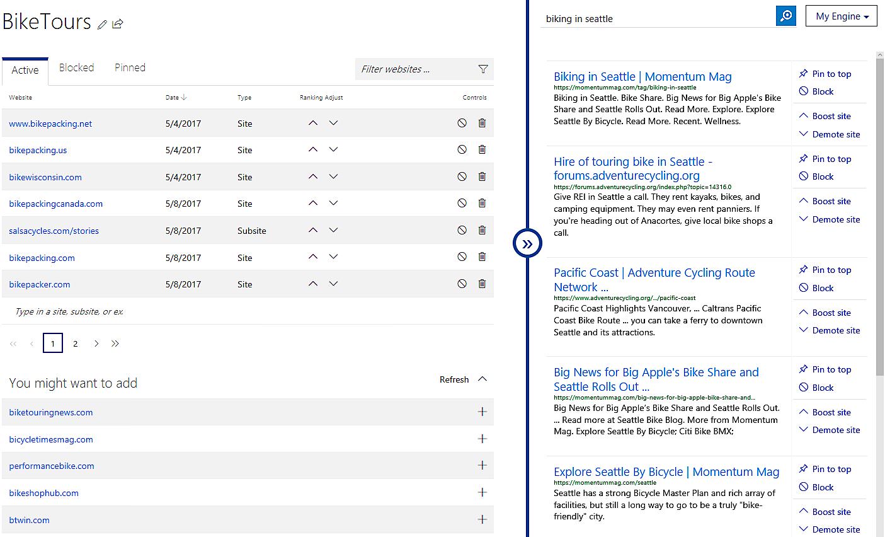Image resolution: width=885 pixels, height=537 pixels.
Task: Click the search query box with biking in seattle
Action: [x=657, y=18]
